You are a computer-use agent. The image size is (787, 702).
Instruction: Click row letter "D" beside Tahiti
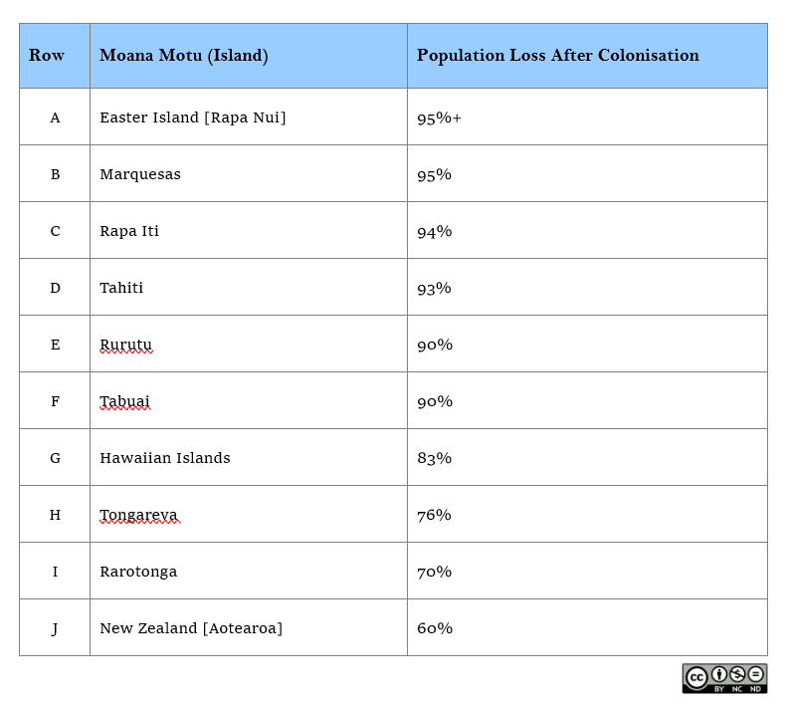coord(55,288)
